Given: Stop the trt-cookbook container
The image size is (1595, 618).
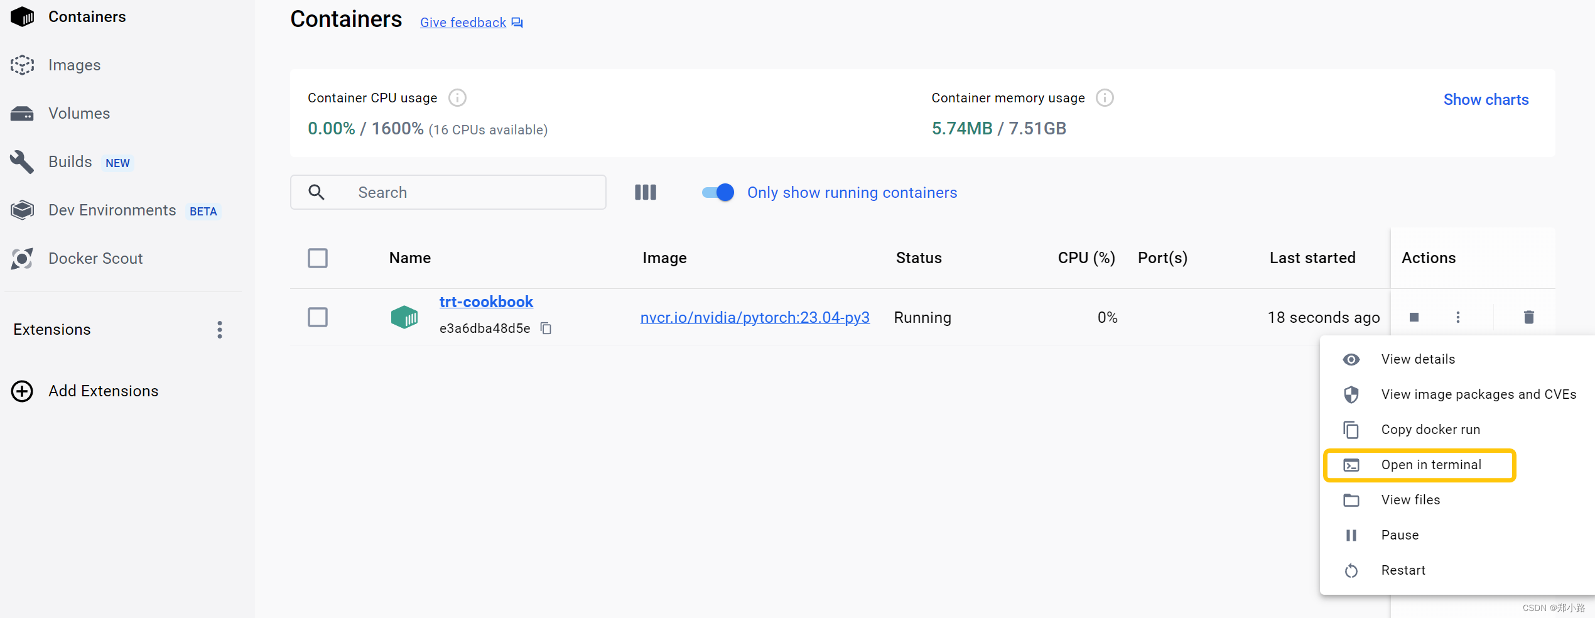Looking at the screenshot, I should coord(1414,317).
